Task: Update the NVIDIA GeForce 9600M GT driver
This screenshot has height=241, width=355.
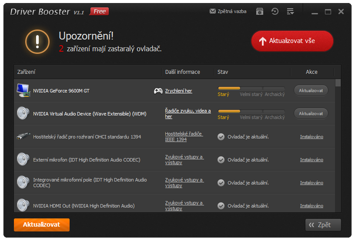Action: point(311,90)
